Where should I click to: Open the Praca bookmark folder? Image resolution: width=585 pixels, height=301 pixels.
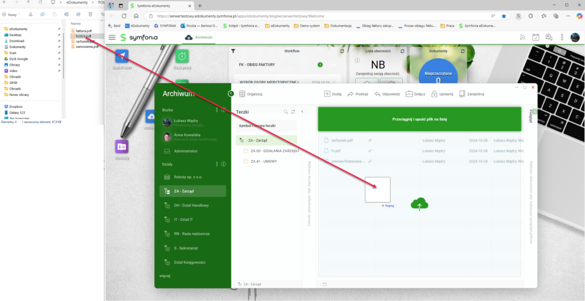pos(448,26)
